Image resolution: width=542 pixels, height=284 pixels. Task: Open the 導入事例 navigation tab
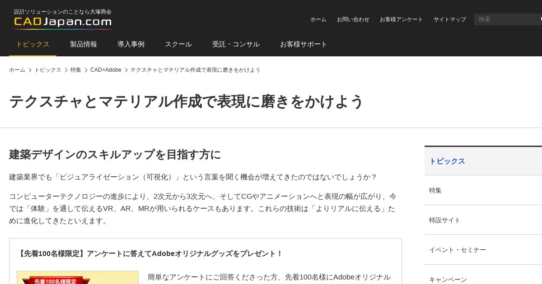pyautogui.click(x=131, y=44)
